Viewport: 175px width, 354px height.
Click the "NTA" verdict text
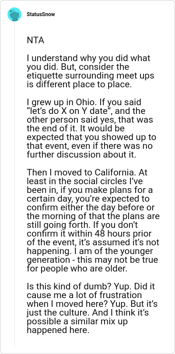[35, 41]
